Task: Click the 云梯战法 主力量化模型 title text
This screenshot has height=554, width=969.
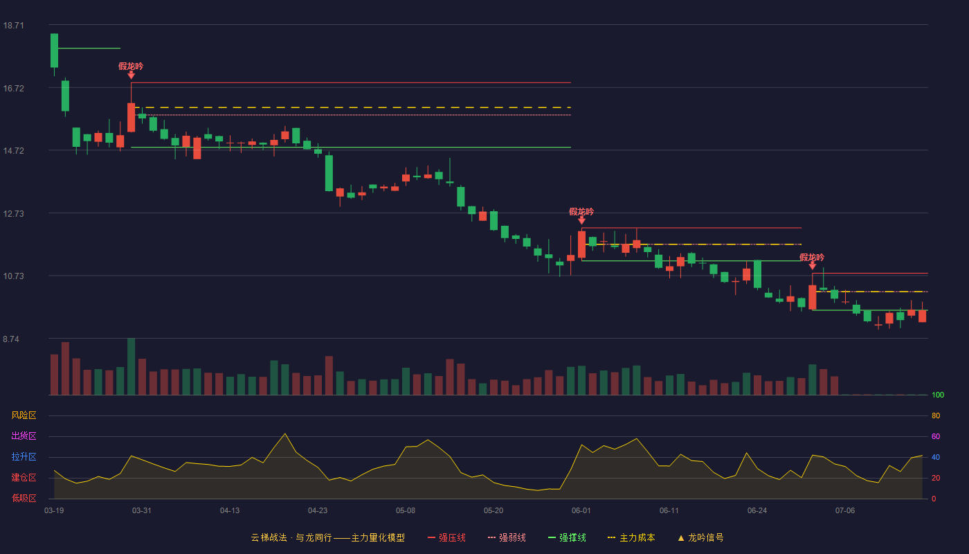Action: tap(328, 538)
